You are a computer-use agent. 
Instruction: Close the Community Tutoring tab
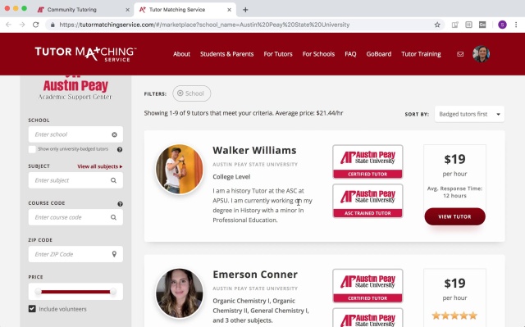(x=127, y=10)
